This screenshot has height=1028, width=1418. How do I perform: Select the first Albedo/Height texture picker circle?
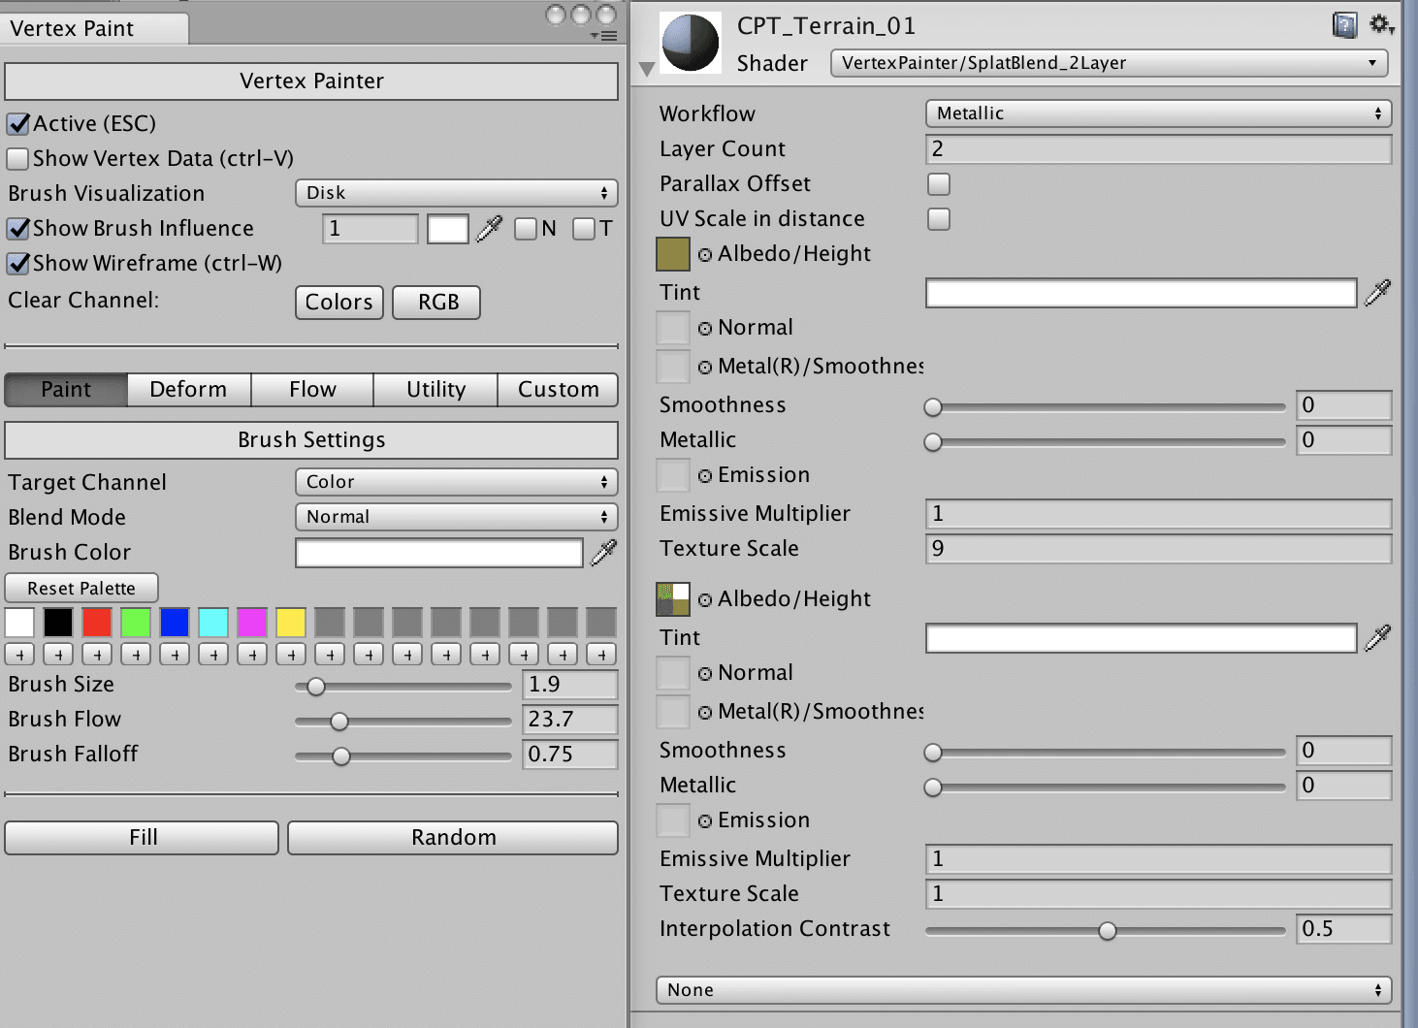click(705, 254)
